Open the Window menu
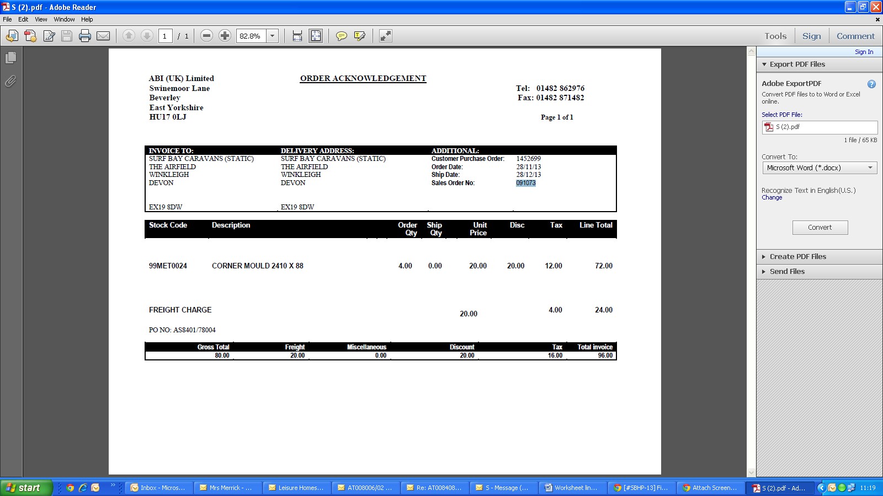This screenshot has width=883, height=496. click(x=64, y=19)
